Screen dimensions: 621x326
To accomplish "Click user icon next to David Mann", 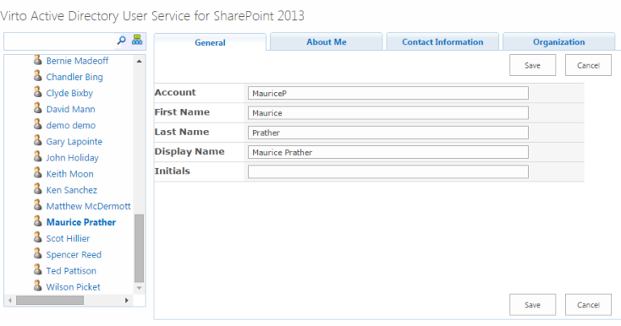I will point(37,109).
